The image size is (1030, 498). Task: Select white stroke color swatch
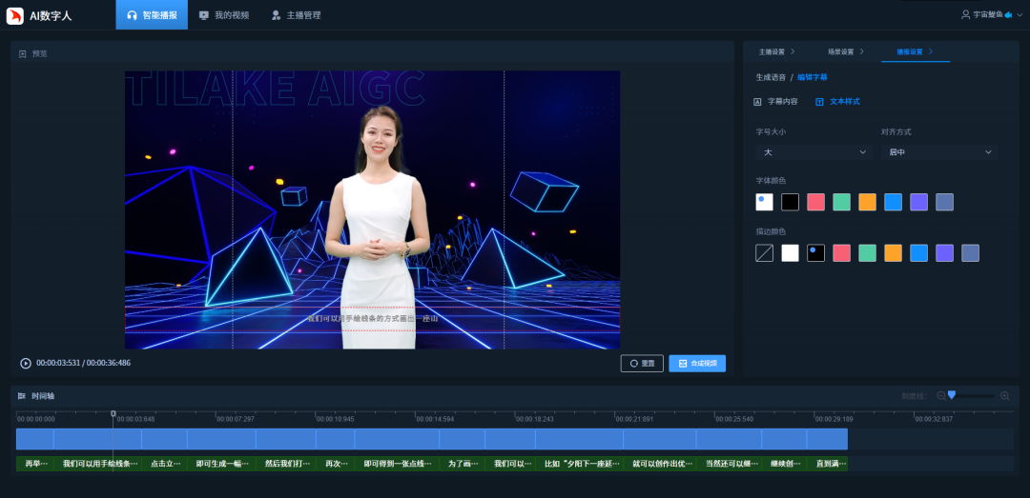(x=791, y=253)
